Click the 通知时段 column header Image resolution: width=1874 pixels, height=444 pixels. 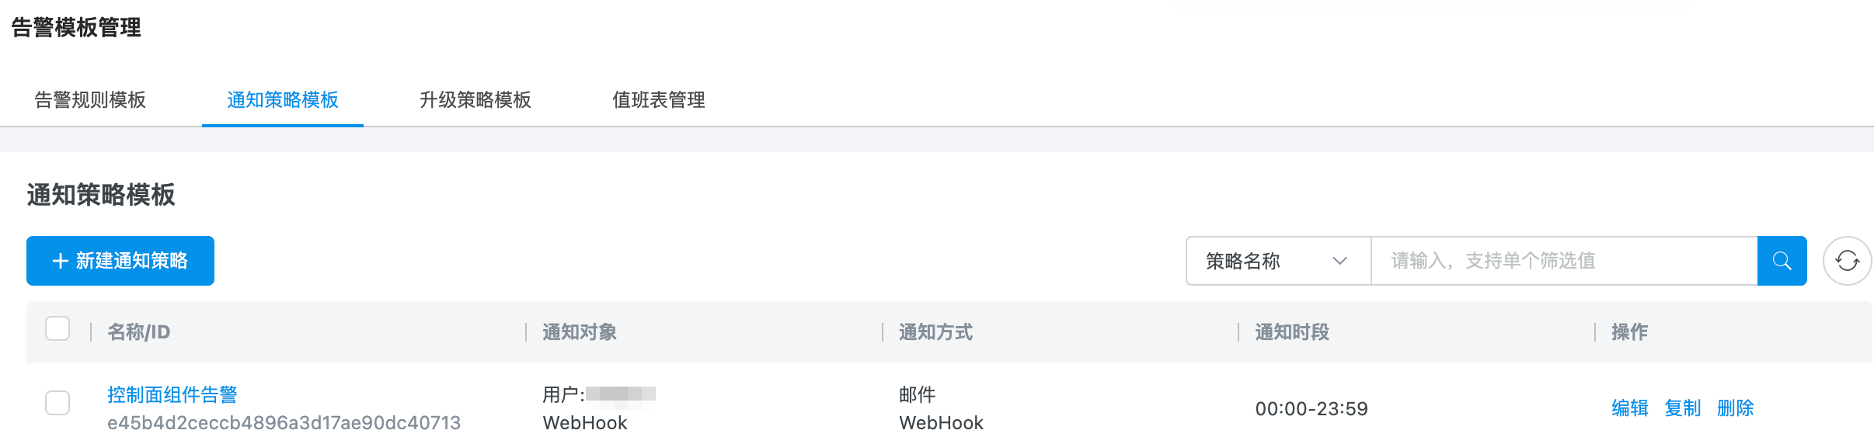pos(1293,332)
